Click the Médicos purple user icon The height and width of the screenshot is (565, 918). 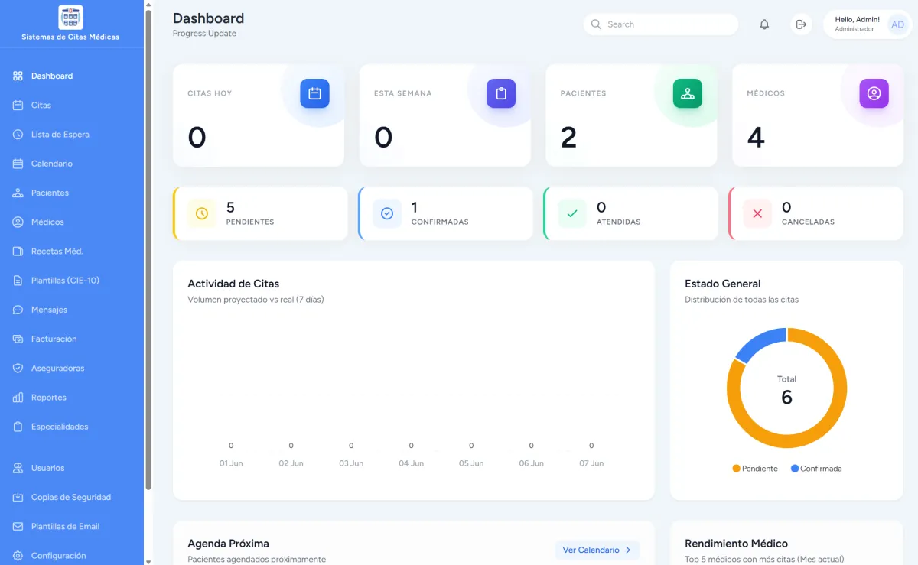click(874, 93)
